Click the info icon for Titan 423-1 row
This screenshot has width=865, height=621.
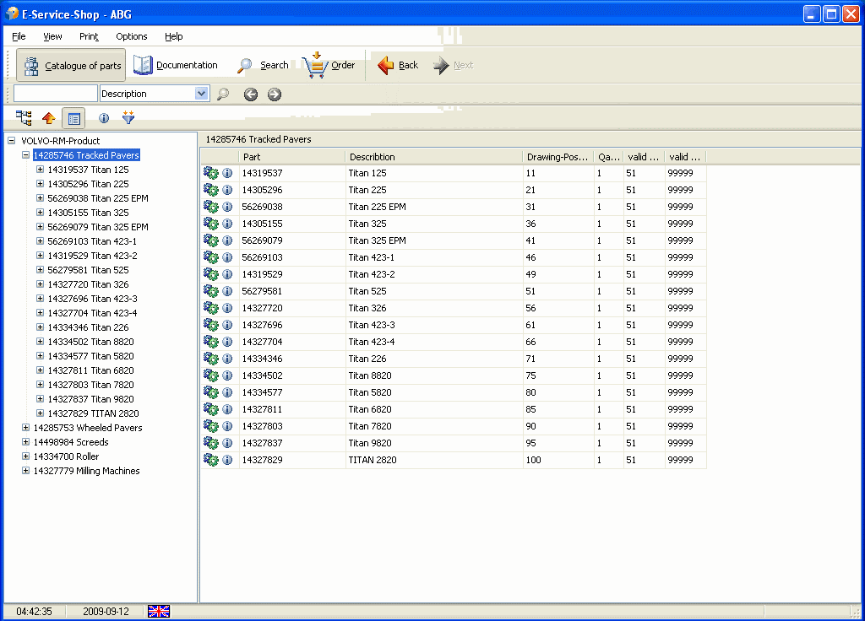click(227, 257)
